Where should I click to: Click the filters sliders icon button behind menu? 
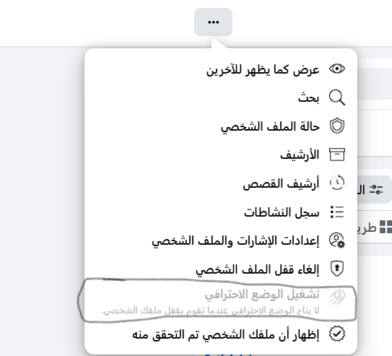pos(376,189)
